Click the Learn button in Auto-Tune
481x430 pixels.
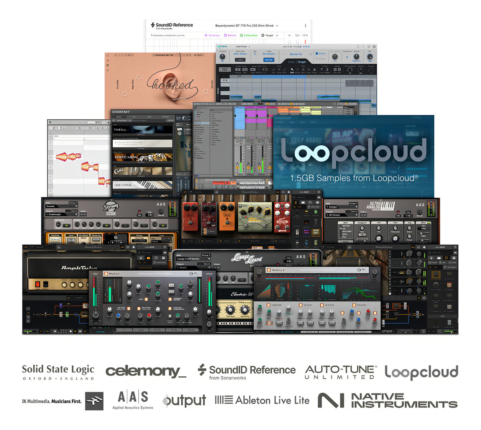[x=240, y=60]
